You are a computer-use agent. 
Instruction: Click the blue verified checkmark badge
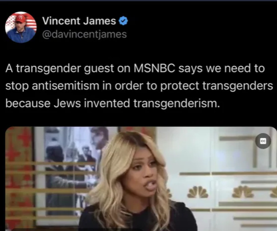tap(123, 21)
